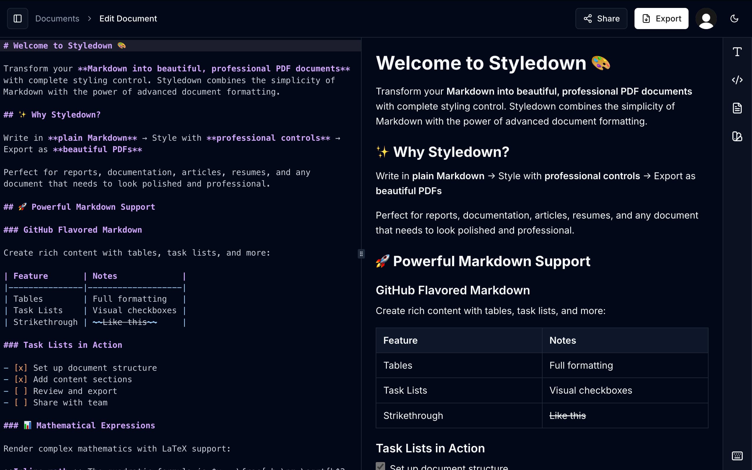
Task: Click the Export button
Action: (661, 18)
